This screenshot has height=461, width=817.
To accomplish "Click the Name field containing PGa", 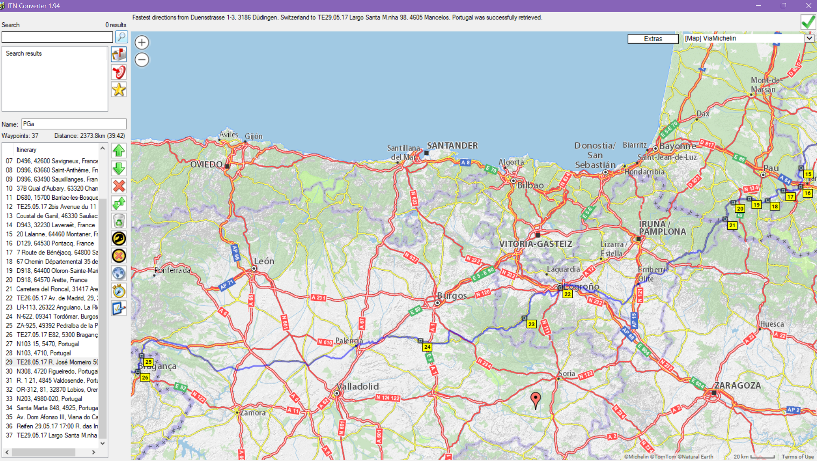I will tap(74, 124).
